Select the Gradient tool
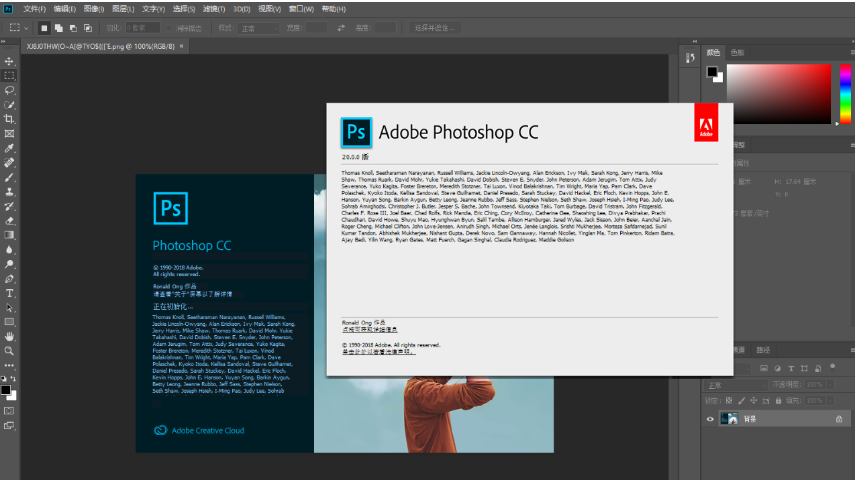 [9, 235]
